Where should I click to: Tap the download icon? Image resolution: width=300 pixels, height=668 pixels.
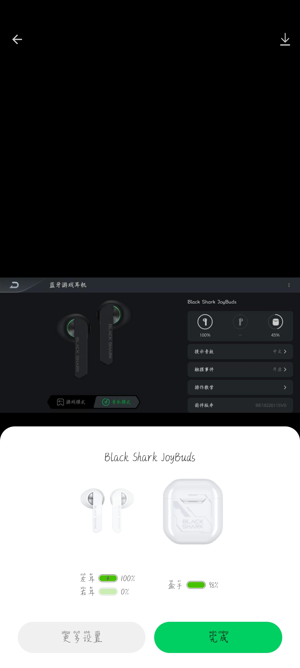click(x=285, y=39)
